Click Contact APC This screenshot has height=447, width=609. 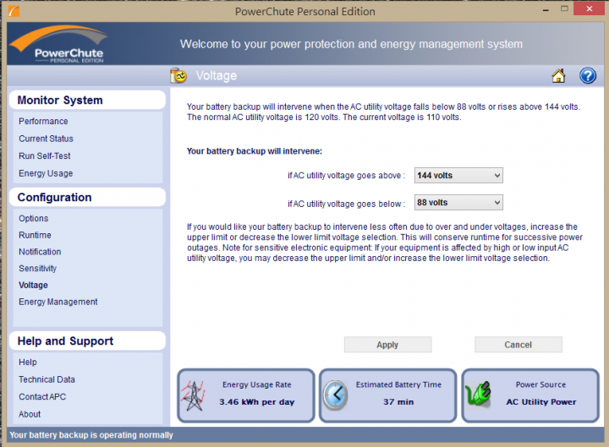point(42,397)
